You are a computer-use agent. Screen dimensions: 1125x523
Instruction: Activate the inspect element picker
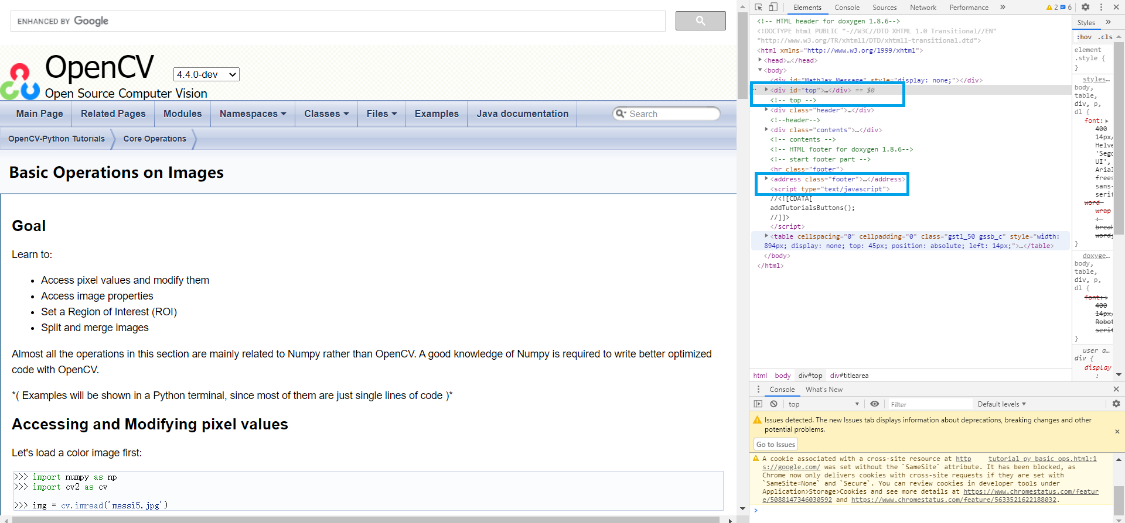tap(758, 7)
